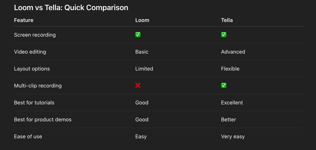Click the 'Limited' cell for Layout options

(x=144, y=69)
